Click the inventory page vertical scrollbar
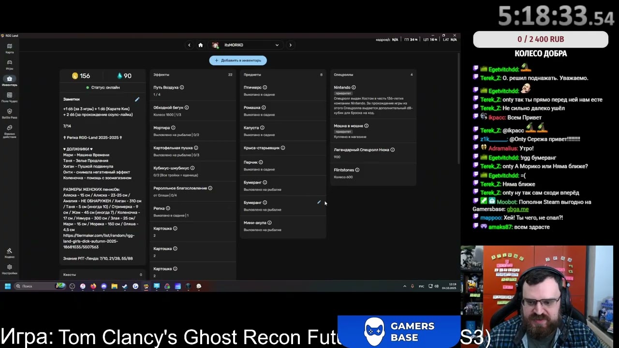This screenshot has height=348, width=619. (x=458, y=109)
